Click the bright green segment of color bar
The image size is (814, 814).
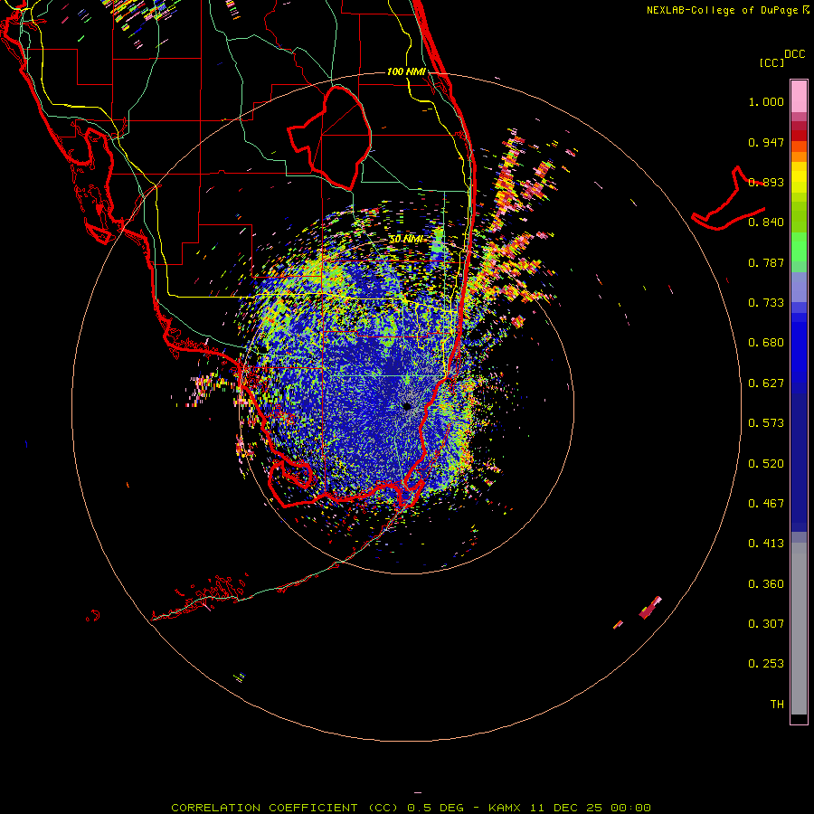[x=799, y=247]
